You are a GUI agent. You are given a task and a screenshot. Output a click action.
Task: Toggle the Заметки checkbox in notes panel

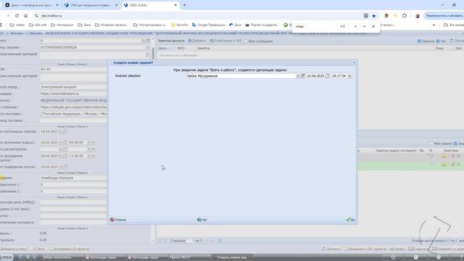pyautogui.click(x=419, y=41)
